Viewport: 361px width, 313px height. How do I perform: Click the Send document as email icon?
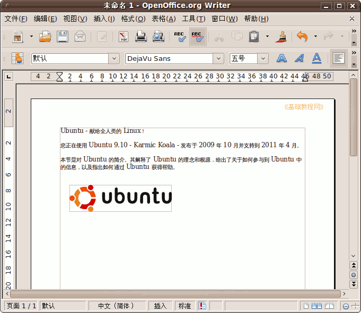point(80,37)
